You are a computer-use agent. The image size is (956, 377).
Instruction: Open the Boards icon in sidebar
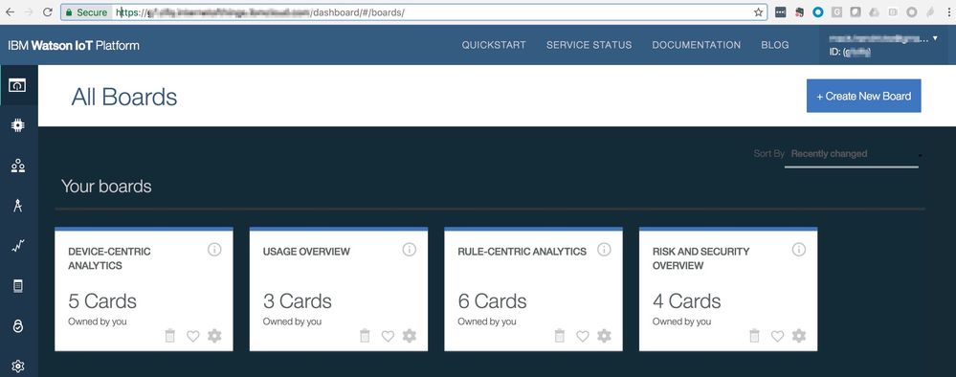click(x=17, y=85)
